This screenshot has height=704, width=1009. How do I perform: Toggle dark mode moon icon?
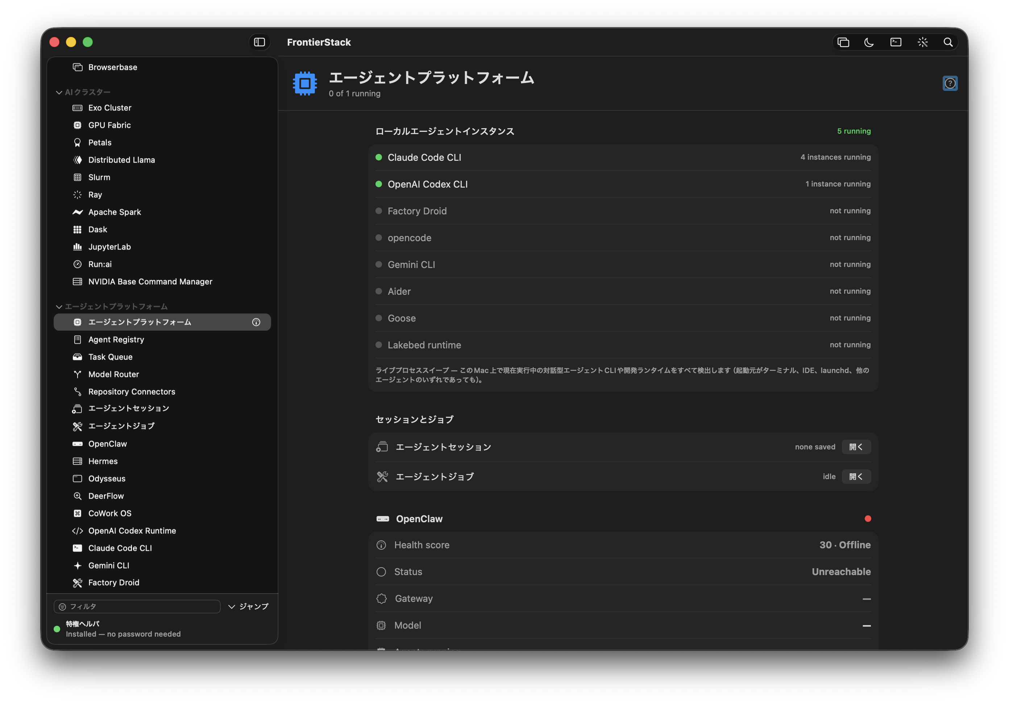pos(869,42)
